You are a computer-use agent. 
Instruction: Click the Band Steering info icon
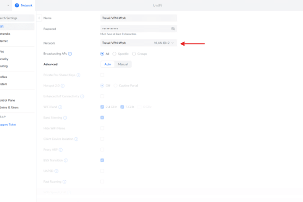65,118
